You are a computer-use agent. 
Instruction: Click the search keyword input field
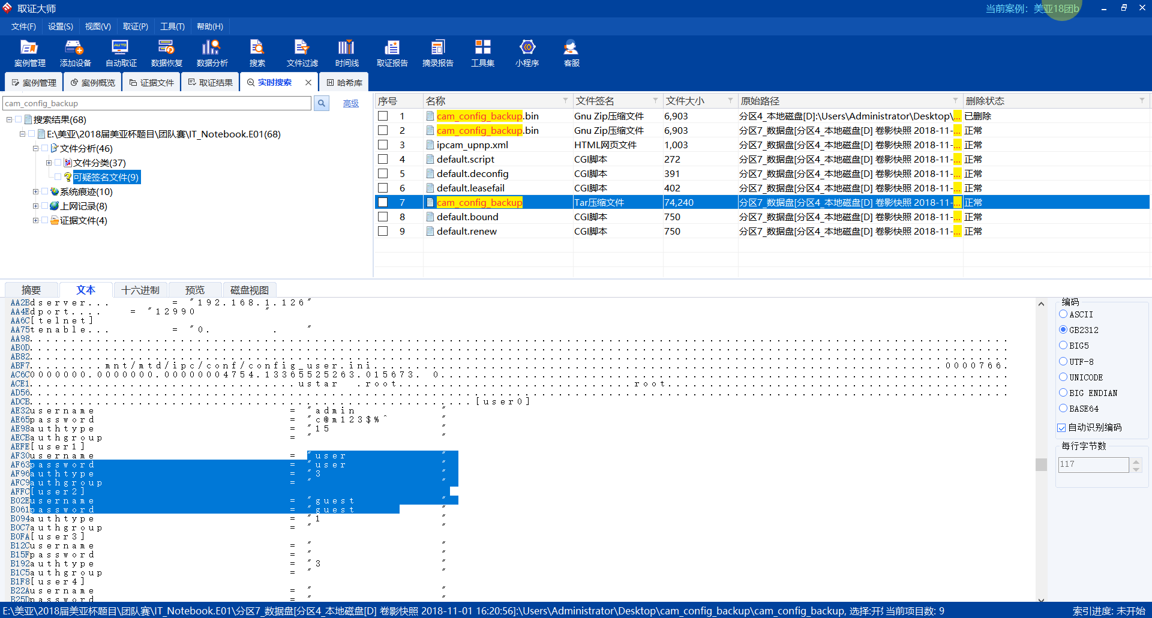click(157, 103)
